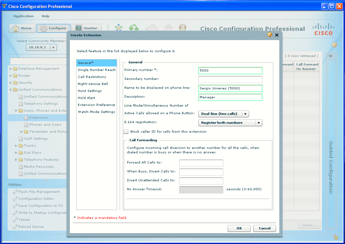Click the Forward All Calls to field
The width and height of the screenshot is (345, 244).
pos(201,163)
